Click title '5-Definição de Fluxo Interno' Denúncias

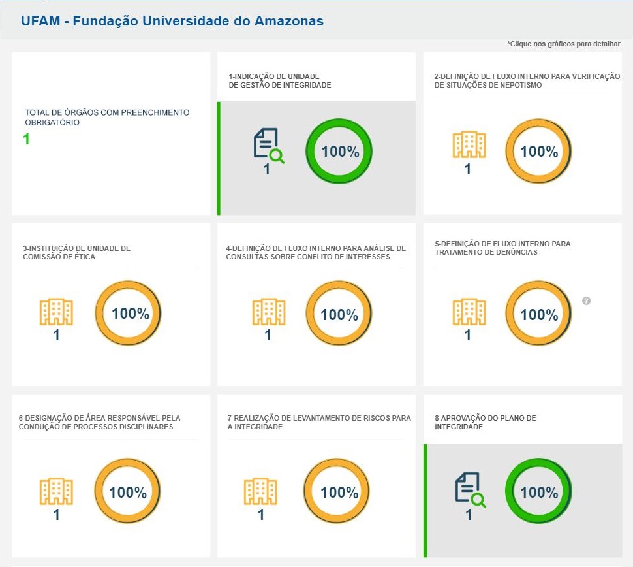502,248
